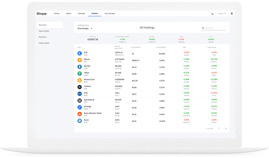
Task: Click the Bitsgap logo
Action: coord(42,14)
